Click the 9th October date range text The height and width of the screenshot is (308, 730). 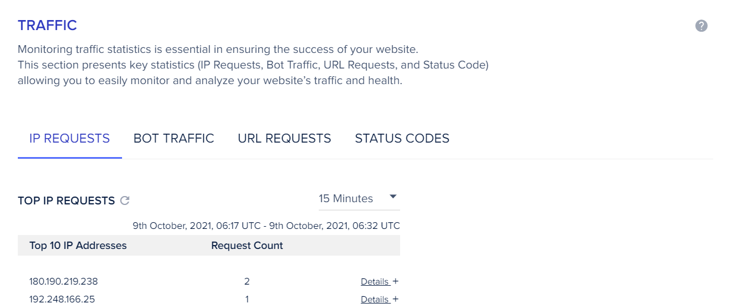point(266,226)
